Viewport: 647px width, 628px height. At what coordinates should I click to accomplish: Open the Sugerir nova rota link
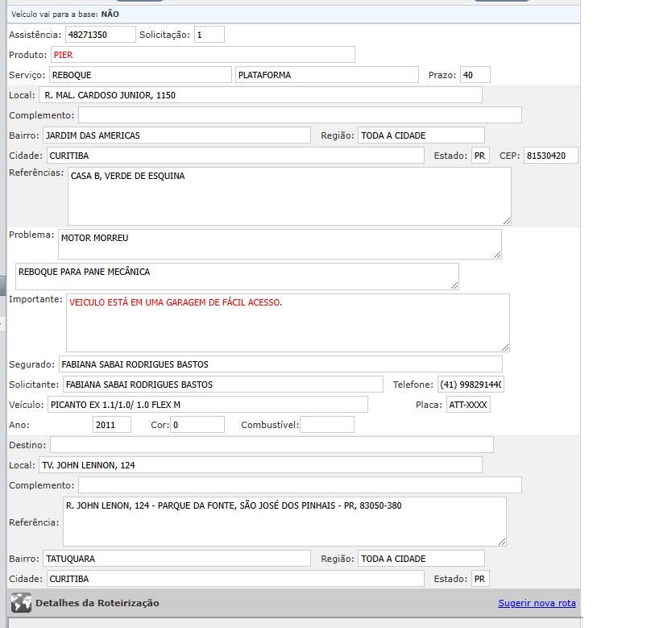[x=537, y=603]
